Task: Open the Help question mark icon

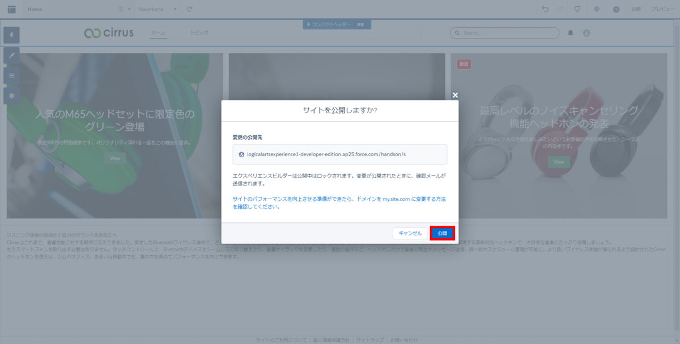Action: [x=615, y=9]
